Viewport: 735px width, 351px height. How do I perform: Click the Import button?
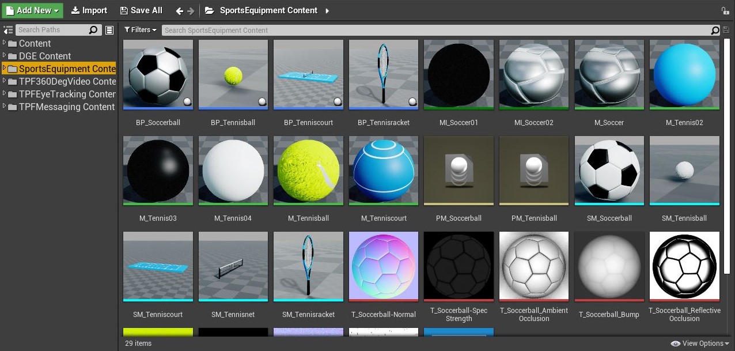click(89, 10)
